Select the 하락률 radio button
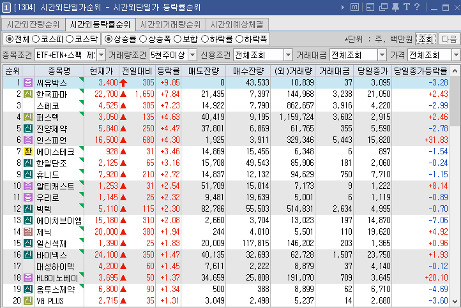Image resolution: width=461 pixels, height=308 pixels. coord(204,39)
